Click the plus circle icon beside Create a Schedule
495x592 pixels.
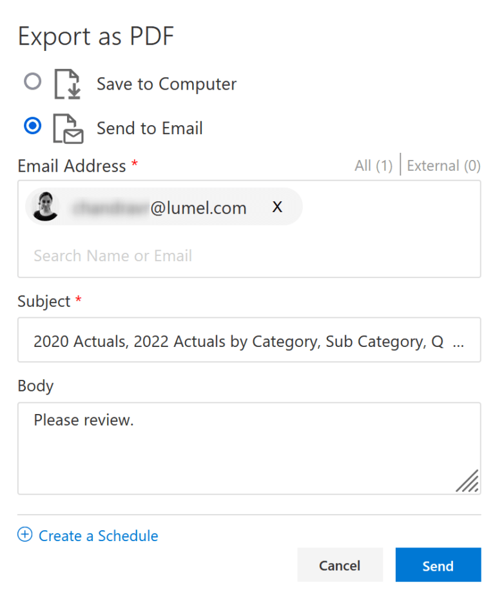click(x=24, y=535)
